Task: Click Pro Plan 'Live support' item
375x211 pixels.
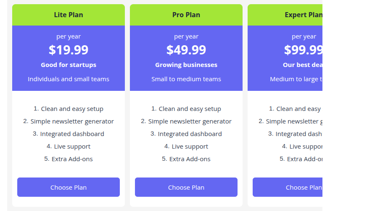Action: 190,147
